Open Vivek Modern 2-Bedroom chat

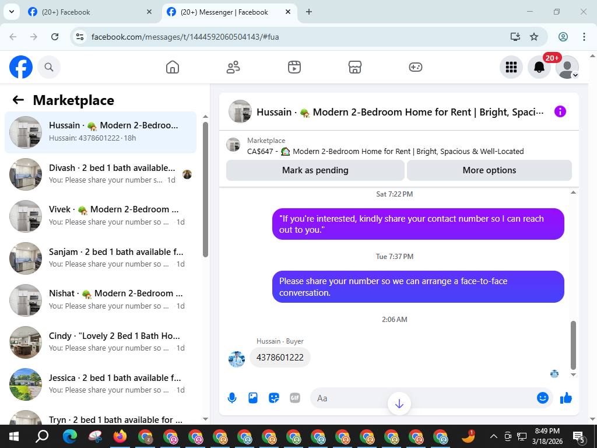point(100,216)
